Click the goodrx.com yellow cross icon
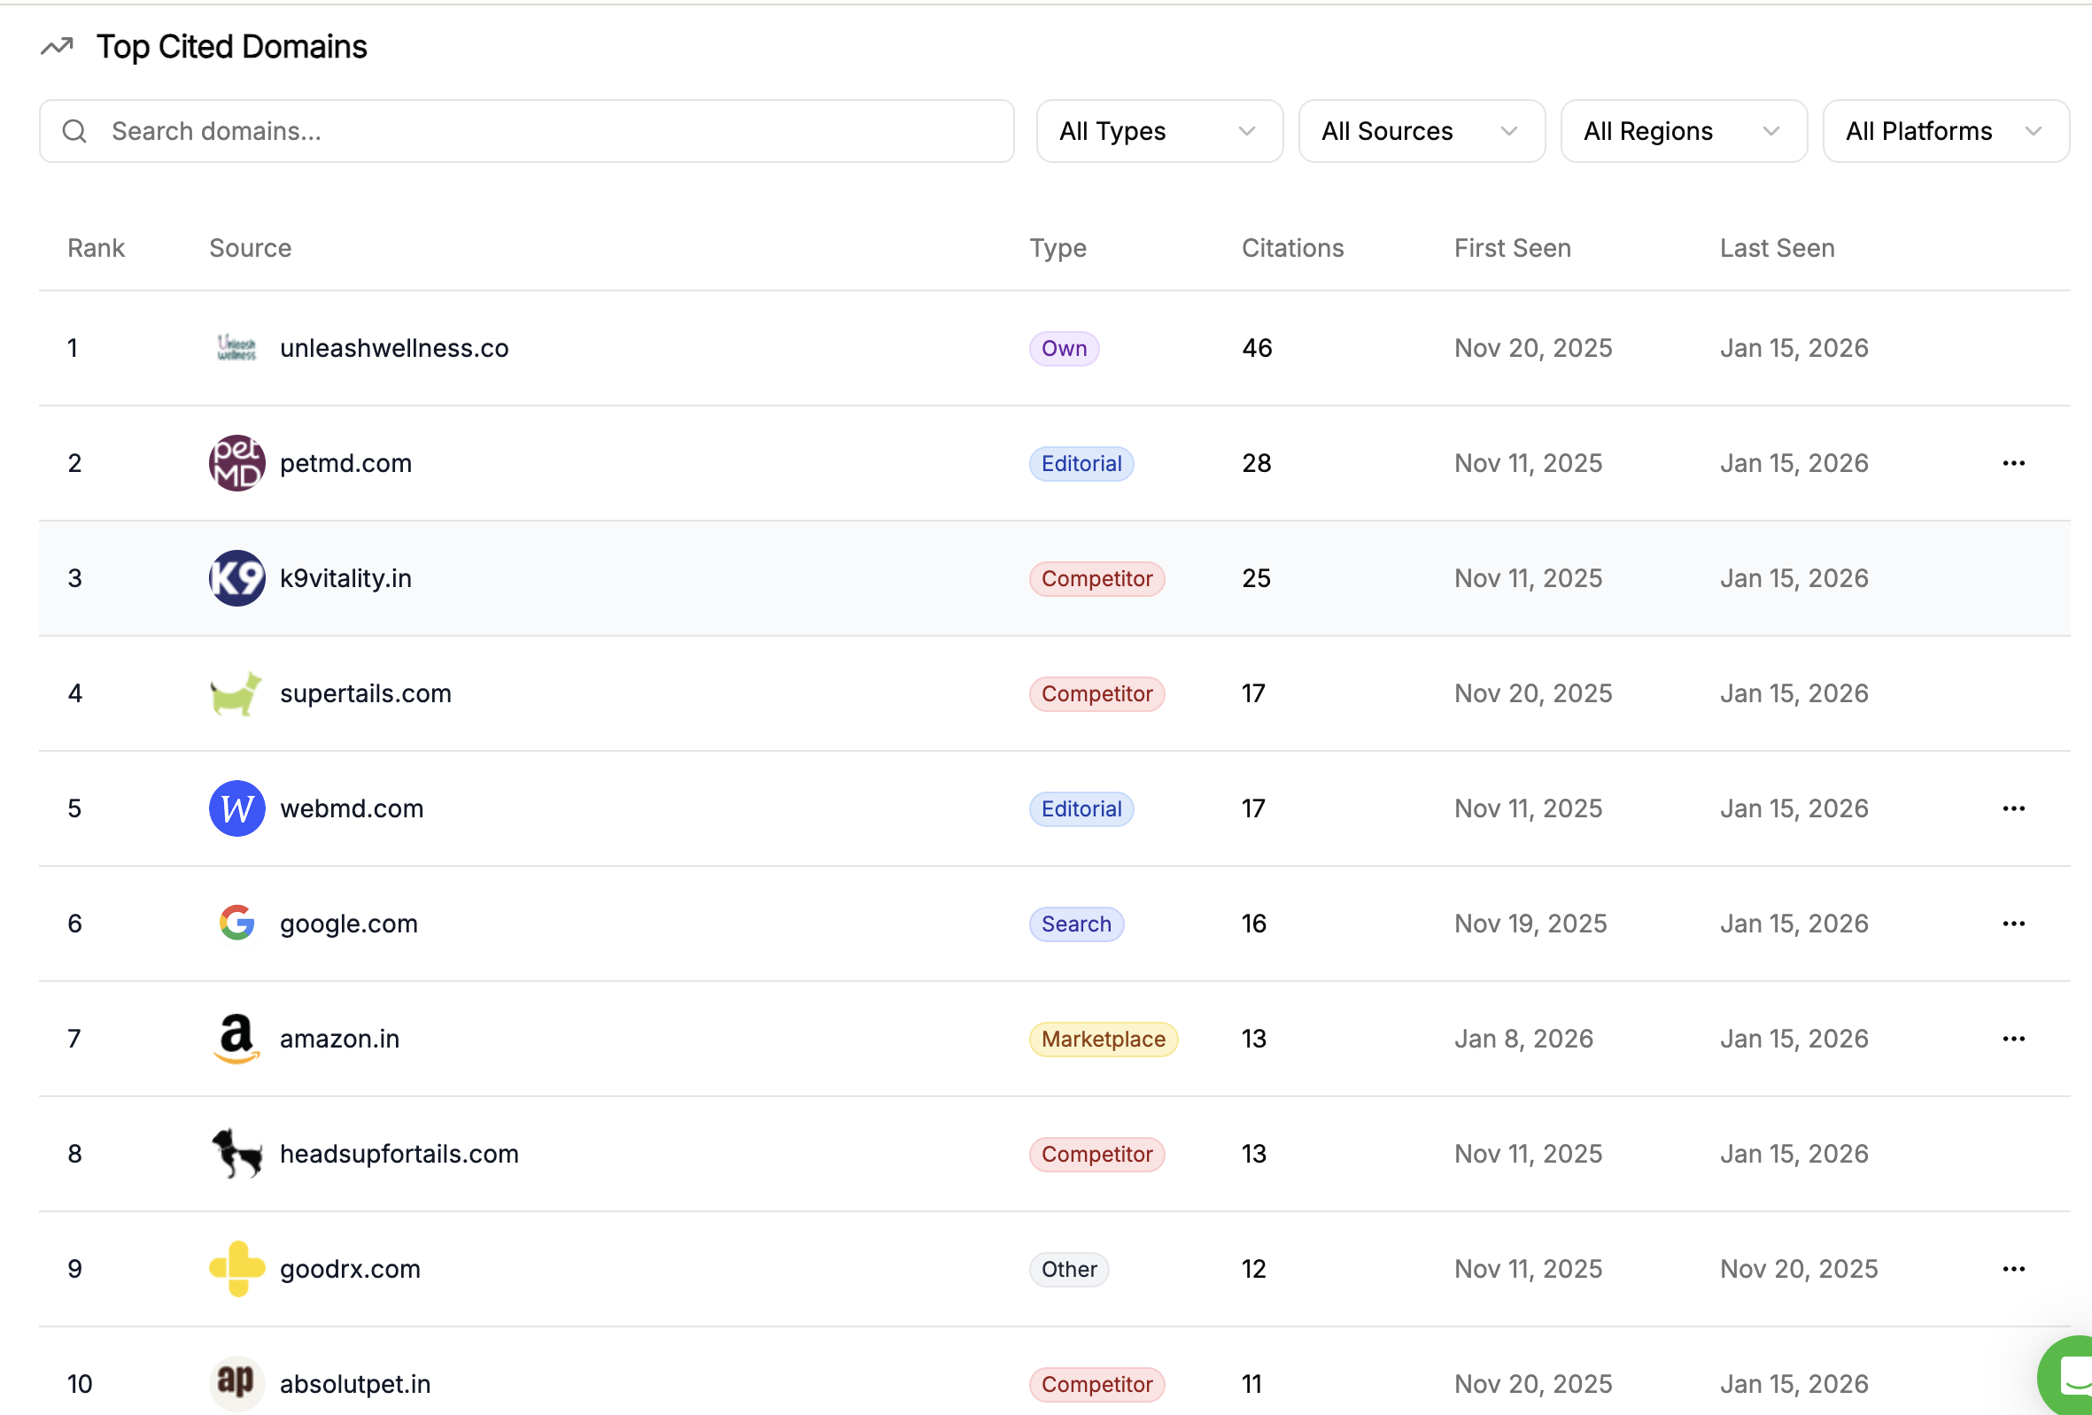 [x=236, y=1268]
